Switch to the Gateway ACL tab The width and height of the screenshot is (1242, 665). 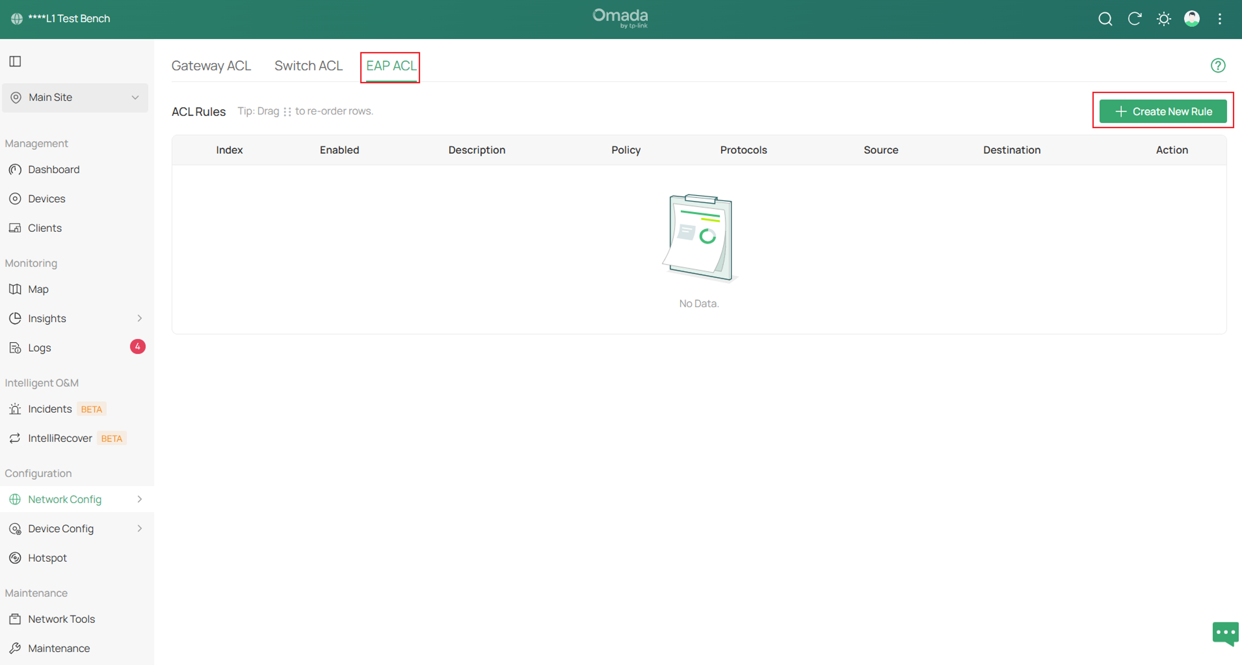[x=211, y=65]
